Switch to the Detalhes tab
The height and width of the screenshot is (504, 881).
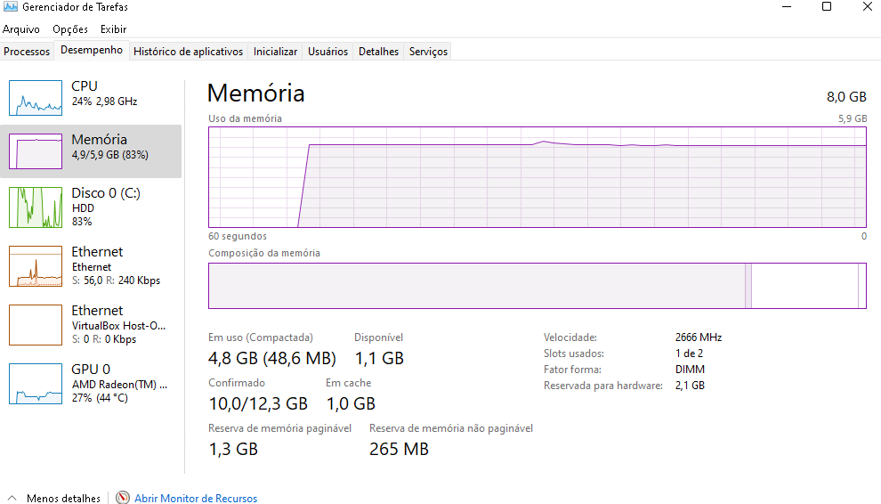[x=379, y=51]
